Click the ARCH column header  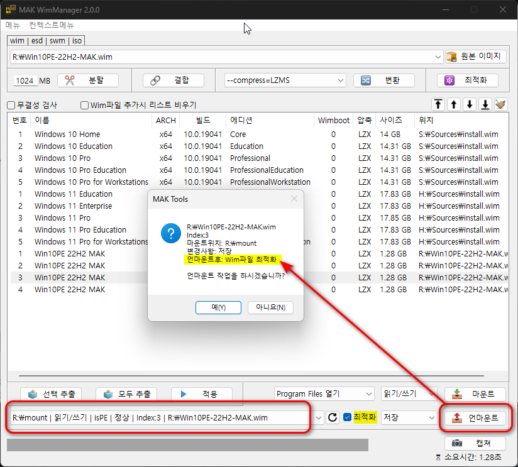(165, 120)
